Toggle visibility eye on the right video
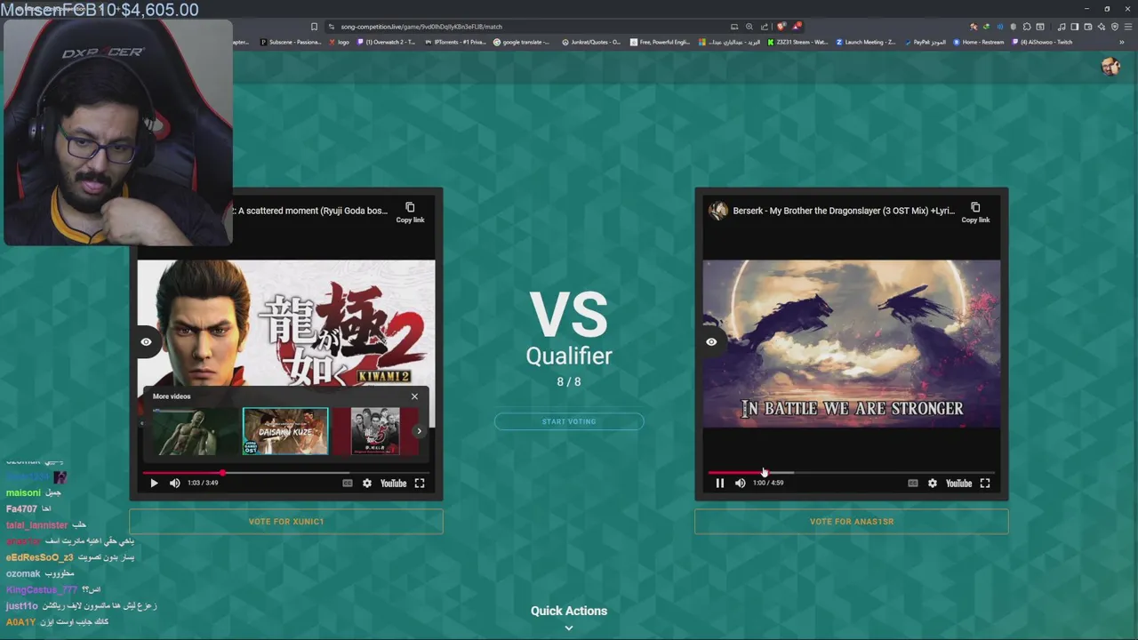This screenshot has width=1138, height=640. pyautogui.click(x=711, y=341)
